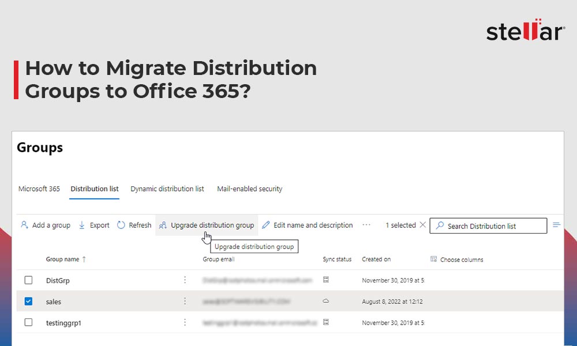The image size is (577, 346).
Task: Click the Refresh button label
Action: point(140,225)
